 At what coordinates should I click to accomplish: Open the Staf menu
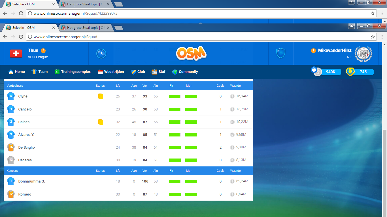tap(158, 72)
